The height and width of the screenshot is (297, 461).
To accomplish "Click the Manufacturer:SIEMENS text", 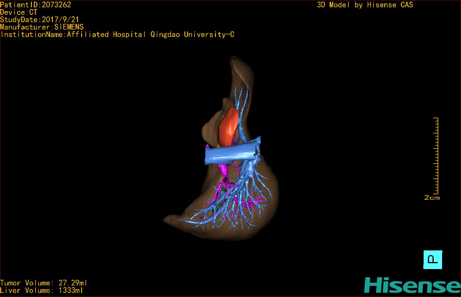I will 42,27.
